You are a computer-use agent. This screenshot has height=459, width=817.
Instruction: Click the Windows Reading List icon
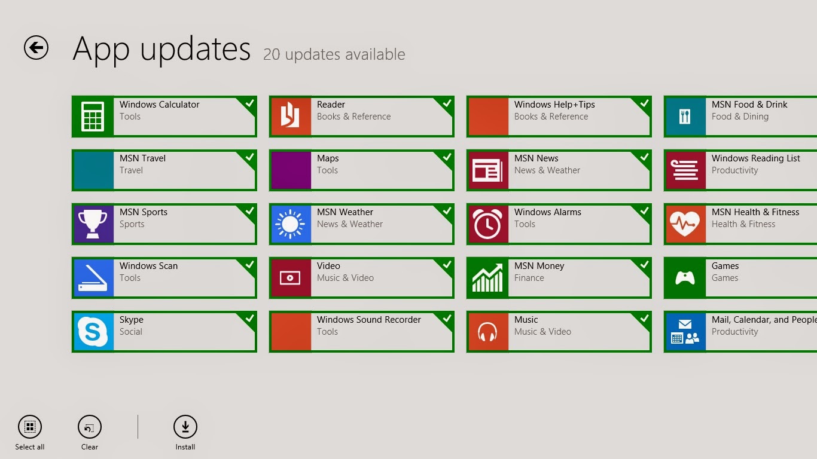[685, 170]
